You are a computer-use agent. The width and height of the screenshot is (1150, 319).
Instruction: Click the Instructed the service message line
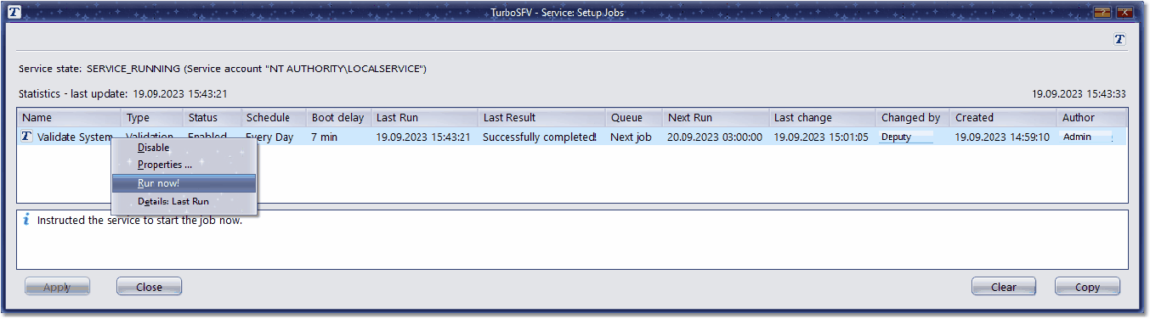(x=139, y=221)
